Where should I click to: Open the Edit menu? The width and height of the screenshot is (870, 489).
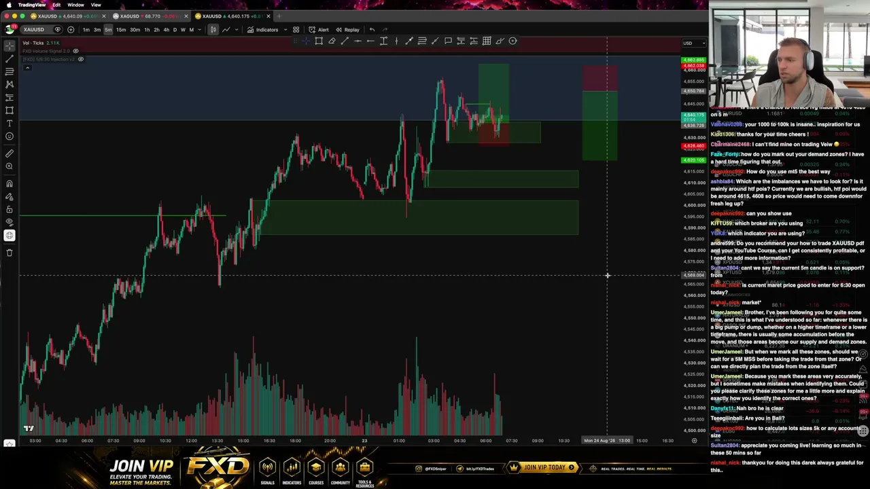(56, 5)
